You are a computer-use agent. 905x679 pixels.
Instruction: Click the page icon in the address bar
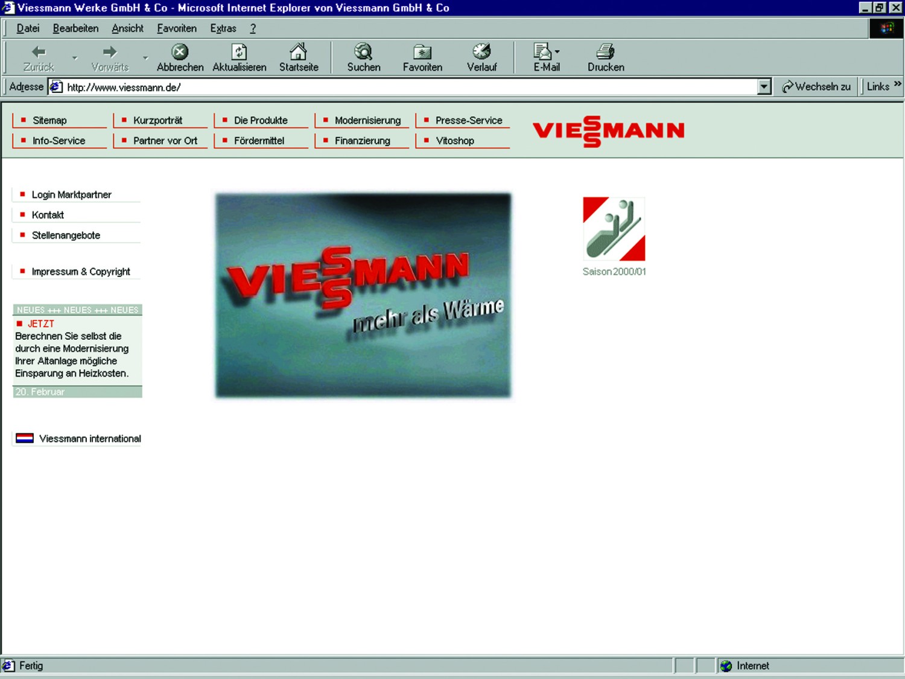click(56, 87)
